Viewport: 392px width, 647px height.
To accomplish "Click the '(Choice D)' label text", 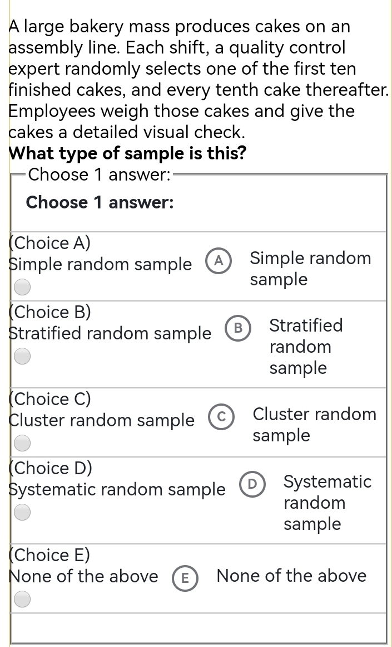I will click(x=51, y=468).
